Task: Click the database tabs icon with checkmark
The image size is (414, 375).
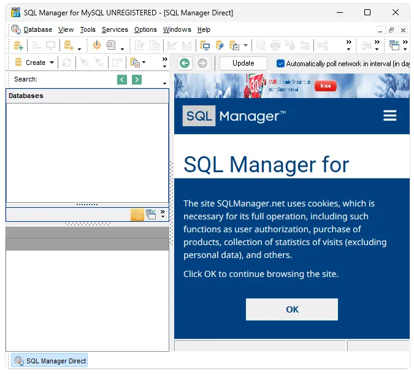Action: (x=135, y=63)
